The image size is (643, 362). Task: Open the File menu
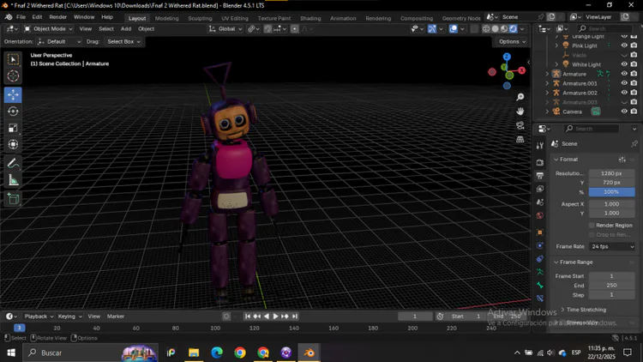[x=21, y=17]
